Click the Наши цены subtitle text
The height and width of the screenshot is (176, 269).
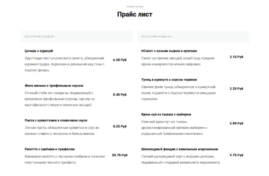click(x=134, y=6)
